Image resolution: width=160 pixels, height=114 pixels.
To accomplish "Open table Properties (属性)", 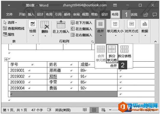I will 9,34.
